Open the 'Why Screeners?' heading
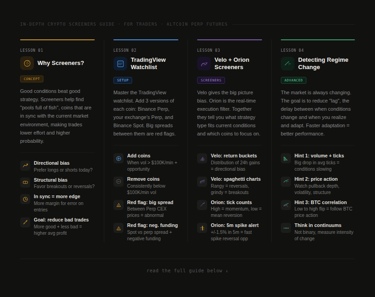The height and width of the screenshot is (297, 375). 61,63
